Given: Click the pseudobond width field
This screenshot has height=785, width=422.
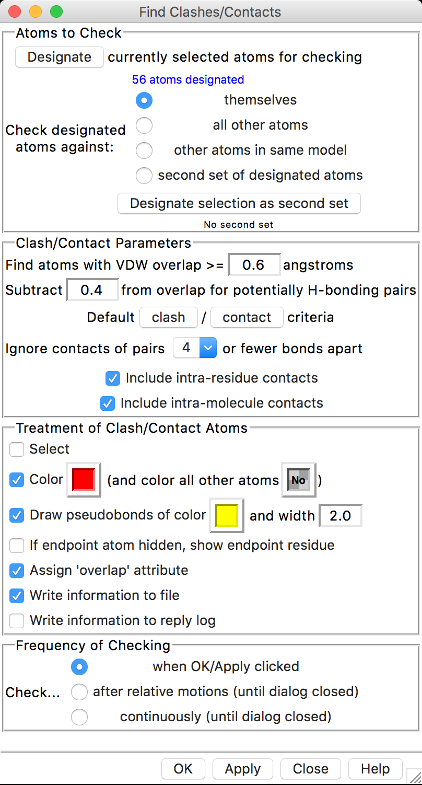Looking at the screenshot, I should tap(341, 516).
